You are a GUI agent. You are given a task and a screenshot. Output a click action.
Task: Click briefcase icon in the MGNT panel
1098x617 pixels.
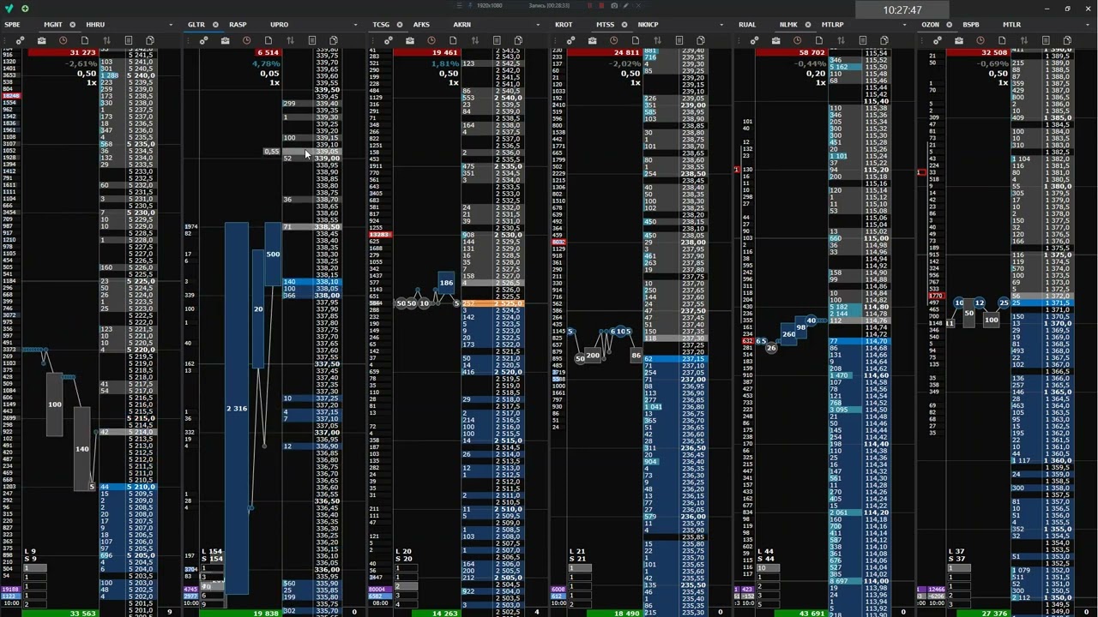(x=41, y=40)
